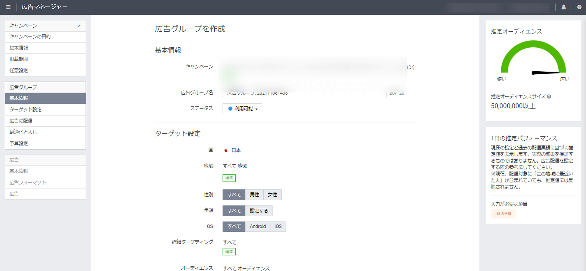Viewport: 586px width, 271px height.
Task: Select すべて for 性別
Action: 234,195
